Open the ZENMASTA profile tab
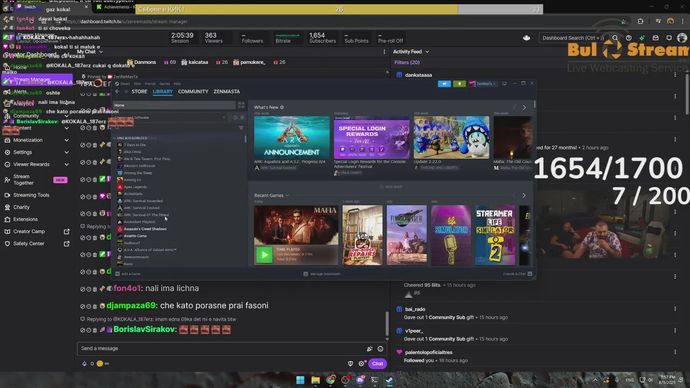 click(226, 92)
